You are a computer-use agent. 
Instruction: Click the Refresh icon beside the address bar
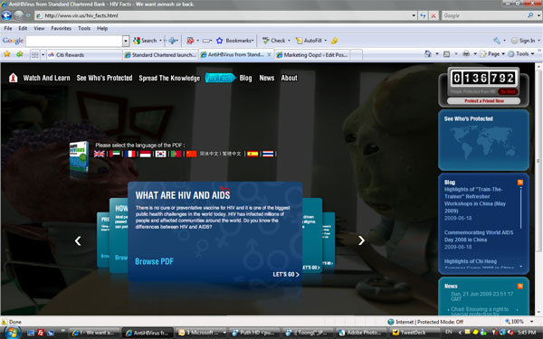click(423, 15)
